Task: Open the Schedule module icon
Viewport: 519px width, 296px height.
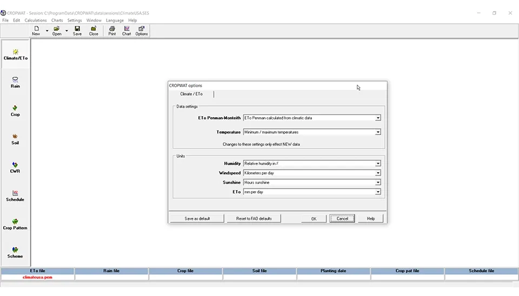Action: [x=15, y=196]
